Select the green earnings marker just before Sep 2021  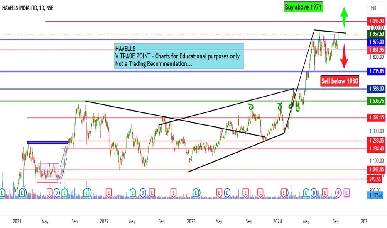pos(65,192)
